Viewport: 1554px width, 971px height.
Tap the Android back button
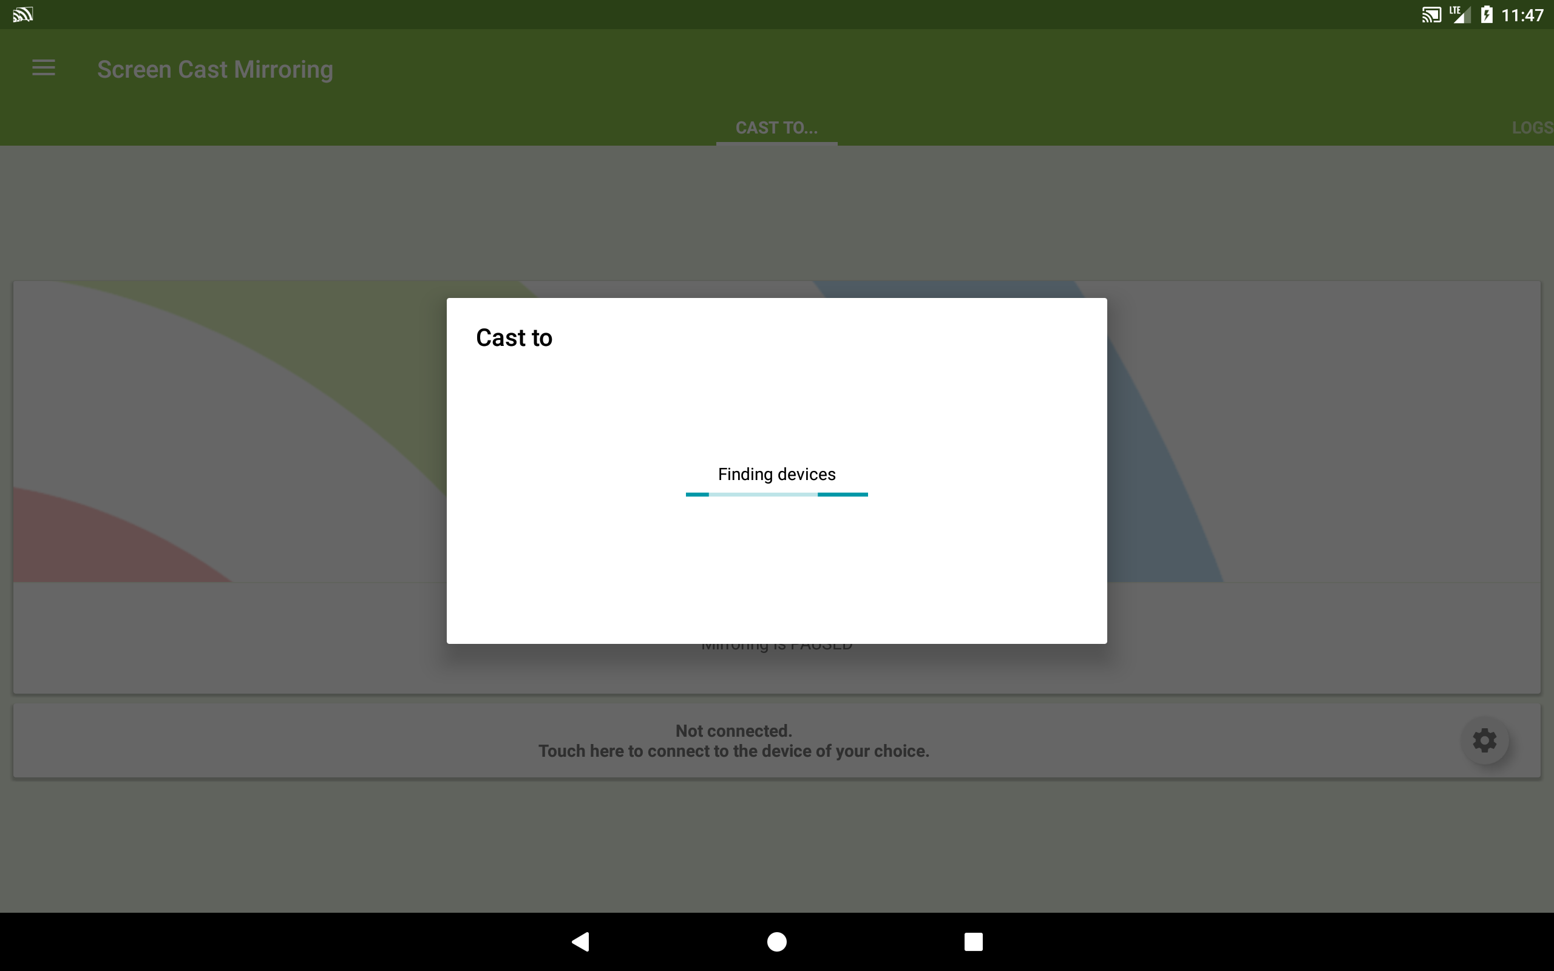point(580,941)
